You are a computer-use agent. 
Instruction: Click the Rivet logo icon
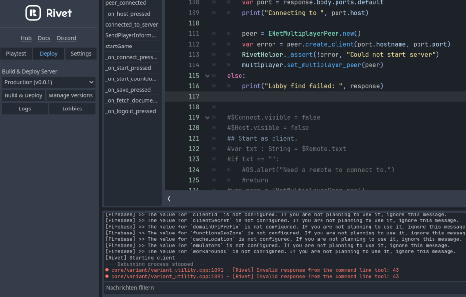pos(33,13)
